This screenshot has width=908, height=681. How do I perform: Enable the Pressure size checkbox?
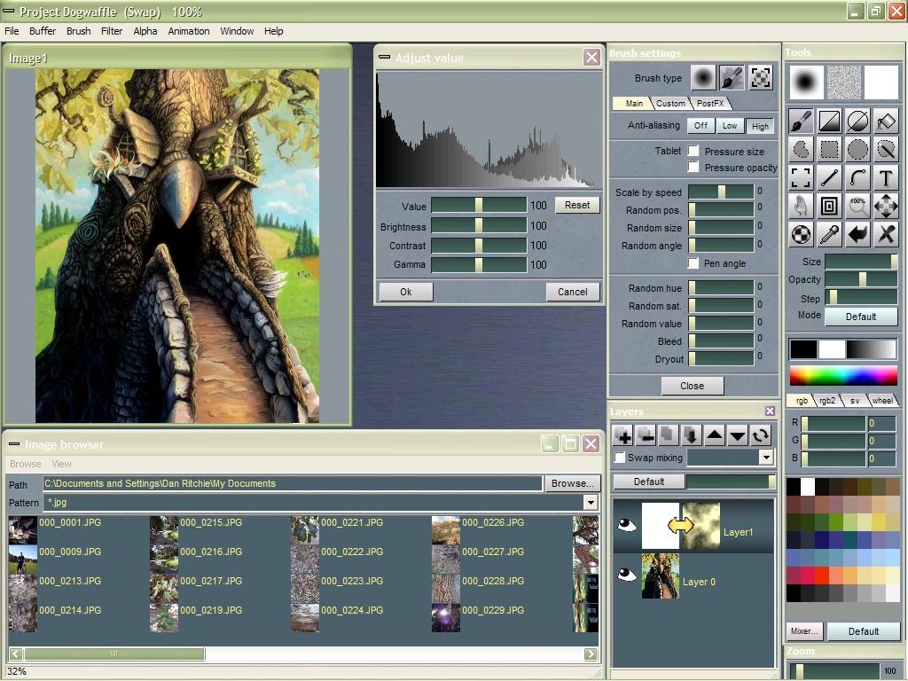pyautogui.click(x=693, y=152)
